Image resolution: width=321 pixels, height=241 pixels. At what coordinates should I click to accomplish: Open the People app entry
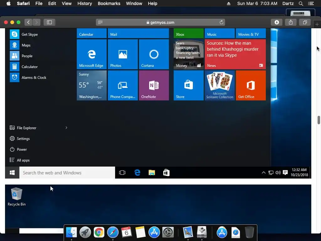pyautogui.click(x=21, y=56)
